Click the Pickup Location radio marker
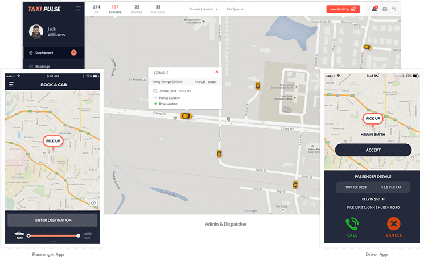This screenshot has width=424, height=257. [x=155, y=98]
